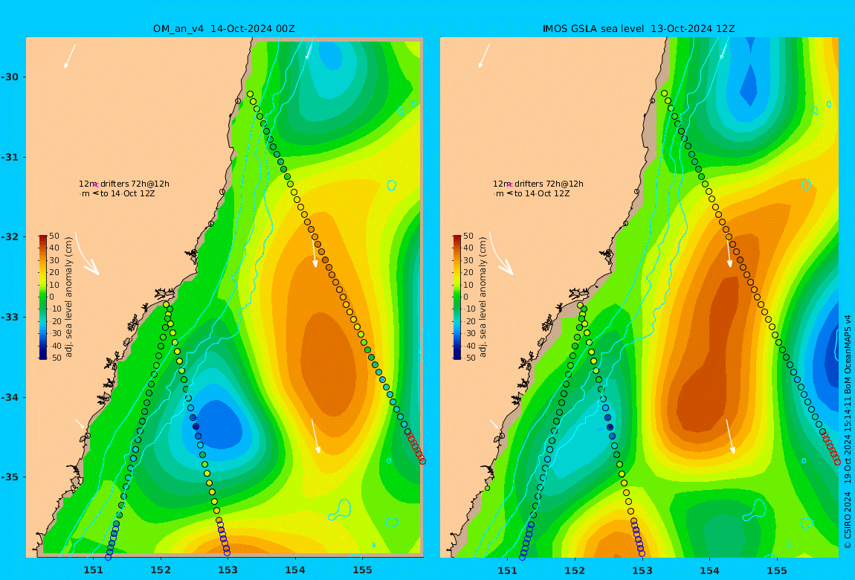Click the magenta drifter symbol in the left map legend
The height and width of the screenshot is (580, 855).
(96, 185)
